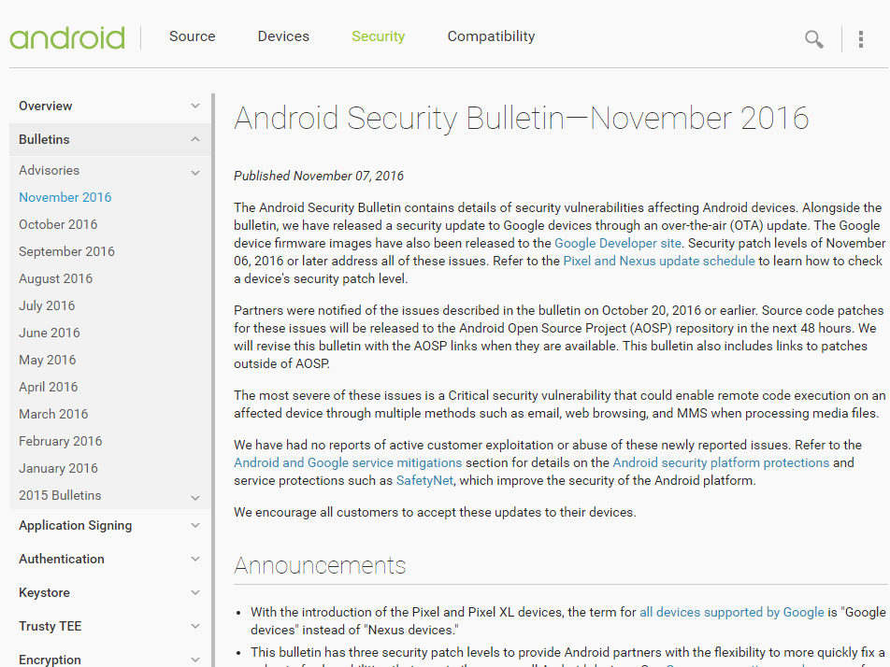Go to the Compatibility tab

click(491, 36)
